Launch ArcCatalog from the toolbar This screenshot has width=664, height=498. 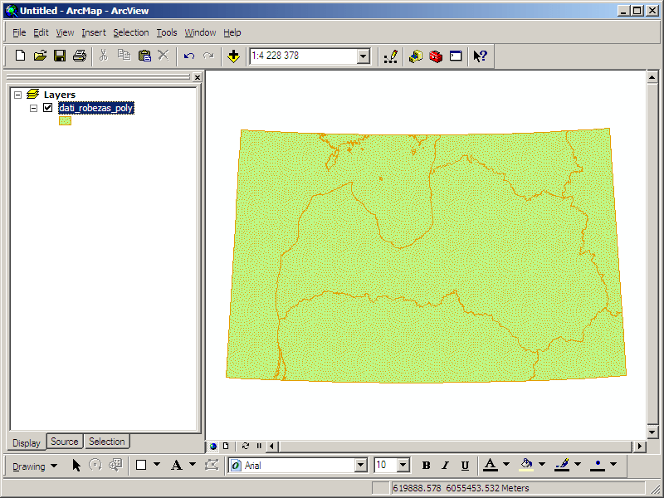(416, 56)
